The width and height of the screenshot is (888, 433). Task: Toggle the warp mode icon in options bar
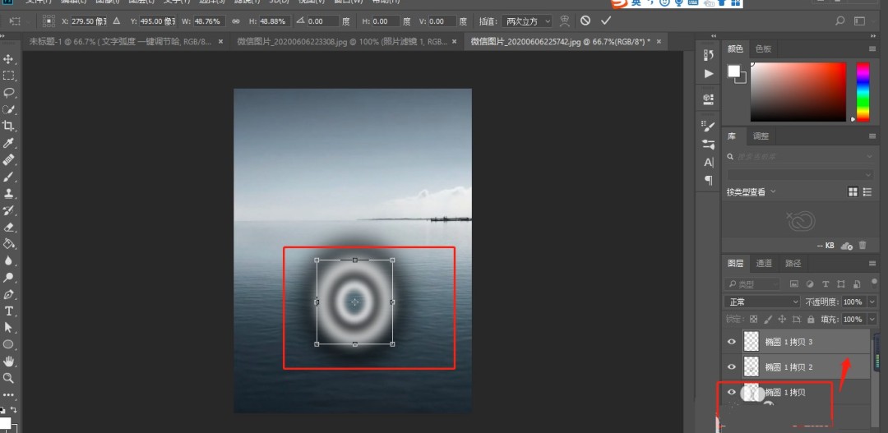[x=565, y=21]
